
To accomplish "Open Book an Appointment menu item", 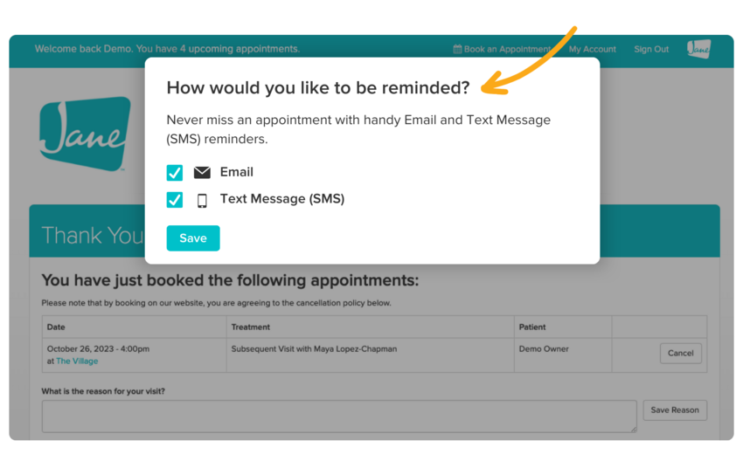I will (x=506, y=50).
